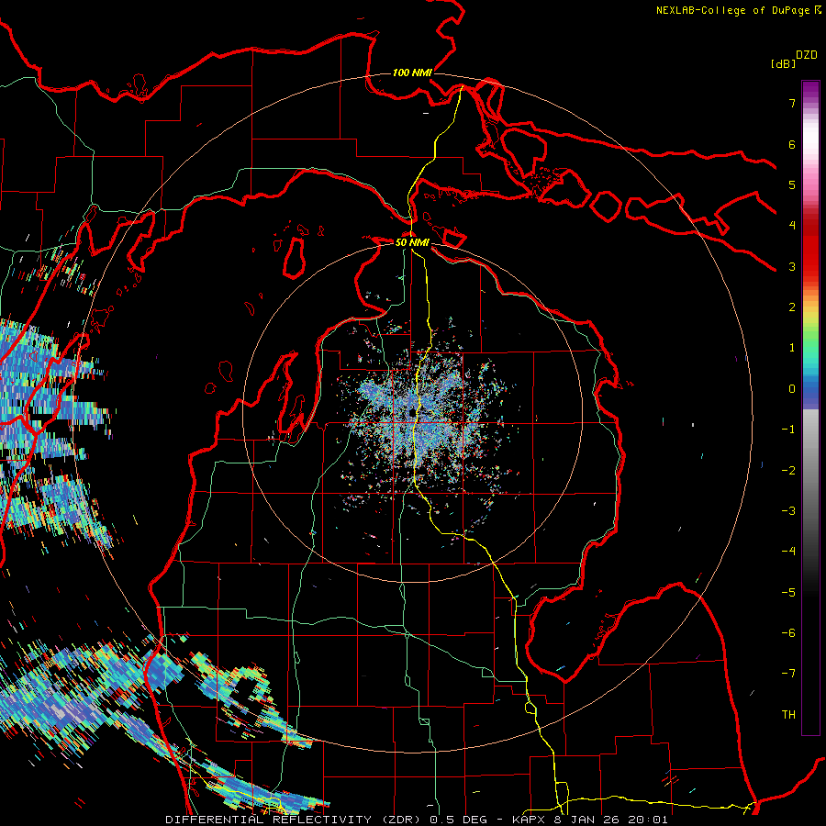
Task: Click the 3 value on color scale
Action: pyautogui.click(x=792, y=266)
